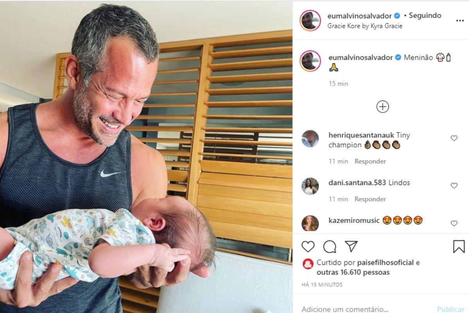Share the post with the paper plane icon

click(351, 246)
